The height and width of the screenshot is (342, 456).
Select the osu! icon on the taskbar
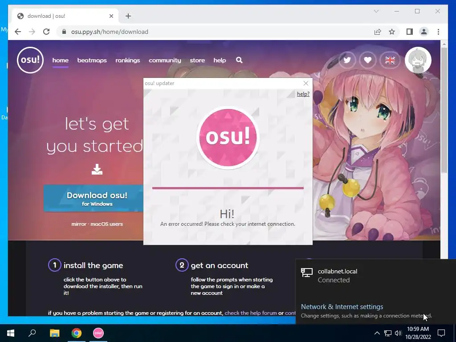tap(98, 333)
